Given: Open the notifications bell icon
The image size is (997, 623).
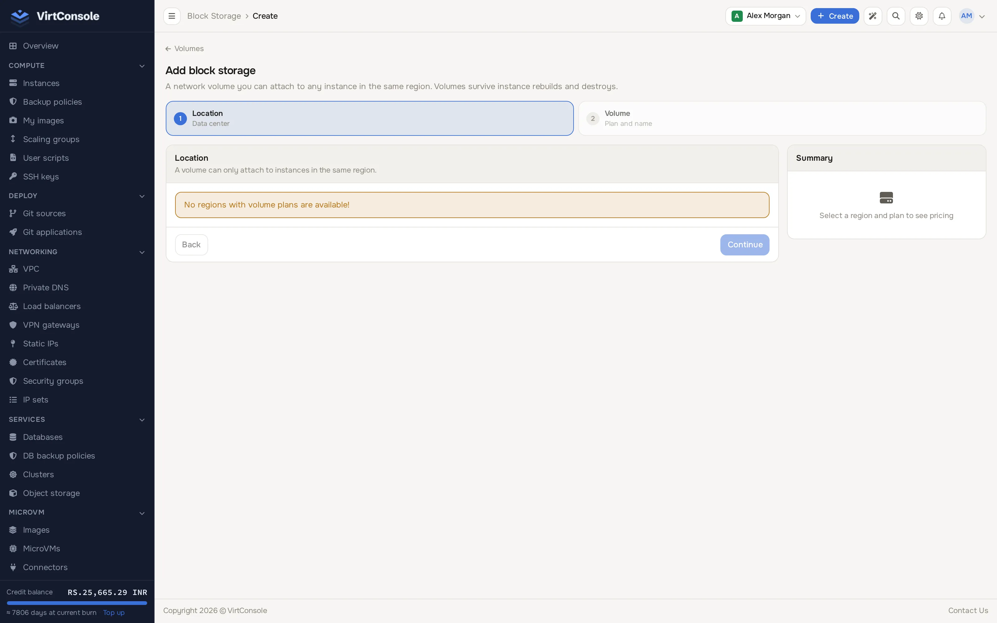Looking at the screenshot, I should tap(942, 16).
